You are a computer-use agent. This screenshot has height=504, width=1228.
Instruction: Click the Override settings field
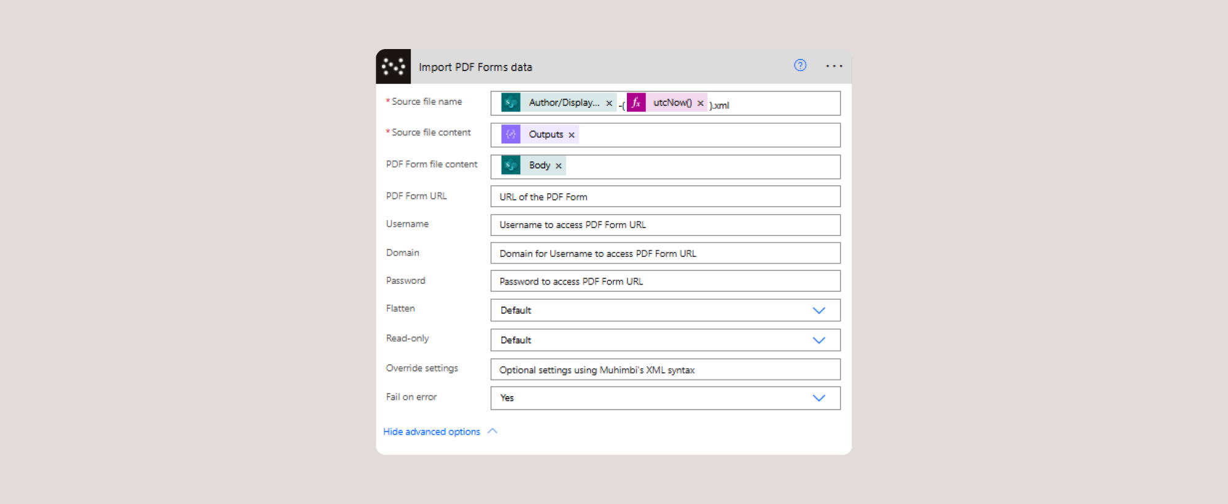coord(665,370)
